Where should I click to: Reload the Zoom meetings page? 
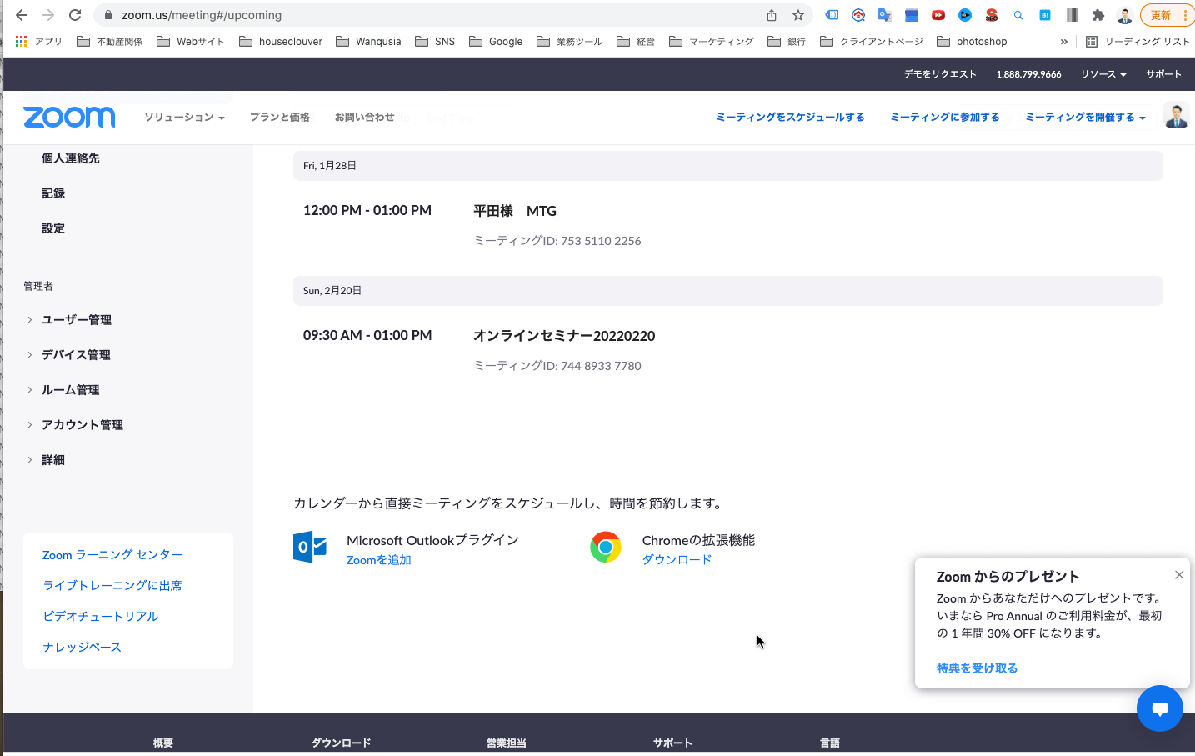click(x=75, y=15)
